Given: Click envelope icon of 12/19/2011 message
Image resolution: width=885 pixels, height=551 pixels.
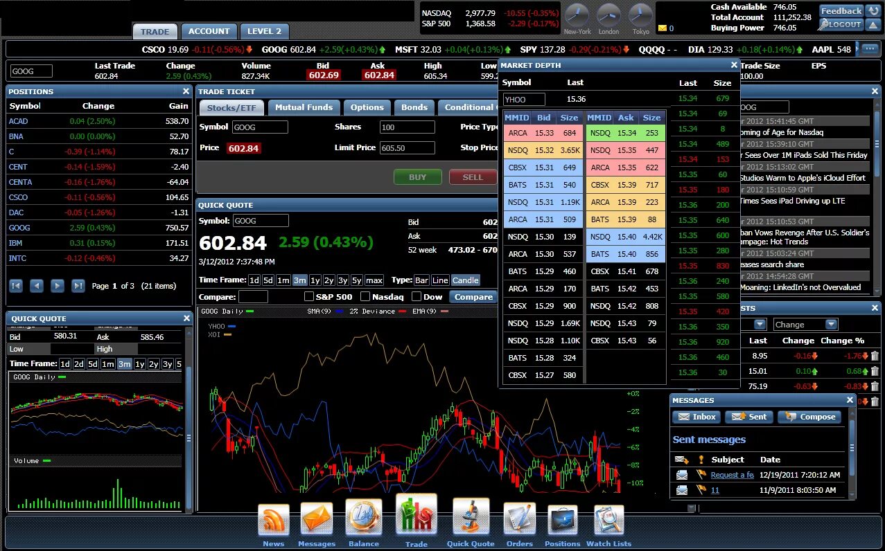Looking at the screenshot, I should (682, 475).
